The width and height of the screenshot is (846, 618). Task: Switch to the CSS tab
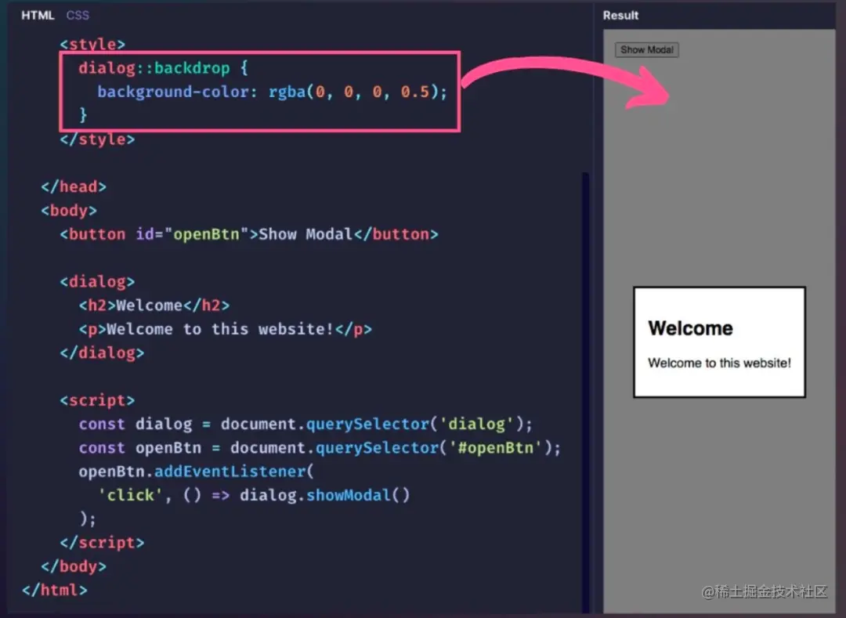click(x=78, y=15)
